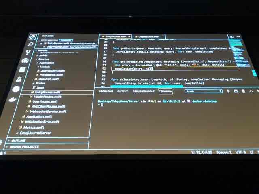Click the split editor icon
259x194 pixels.
coord(231,37)
